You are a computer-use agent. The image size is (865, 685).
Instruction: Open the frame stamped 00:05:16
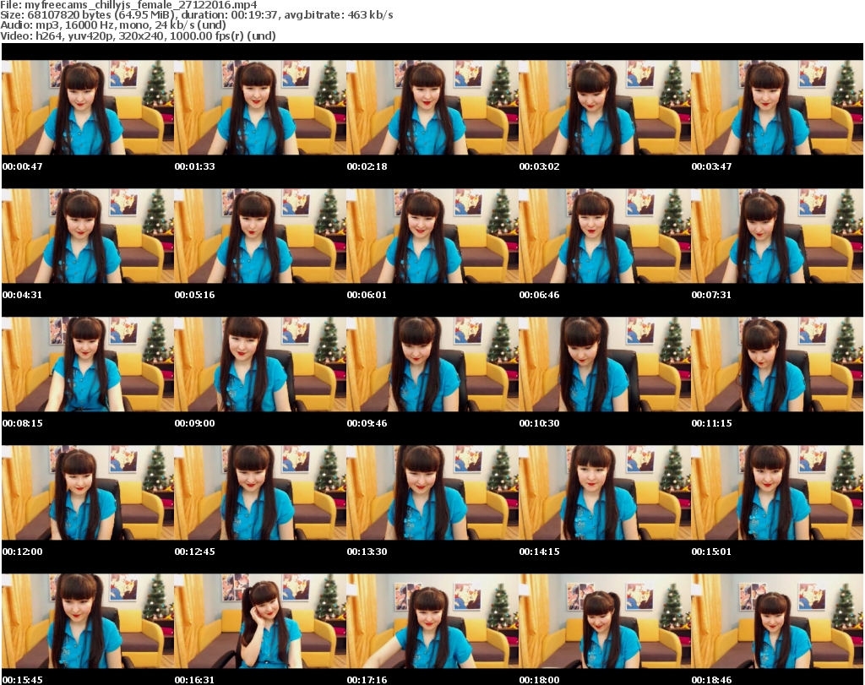[260, 236]
